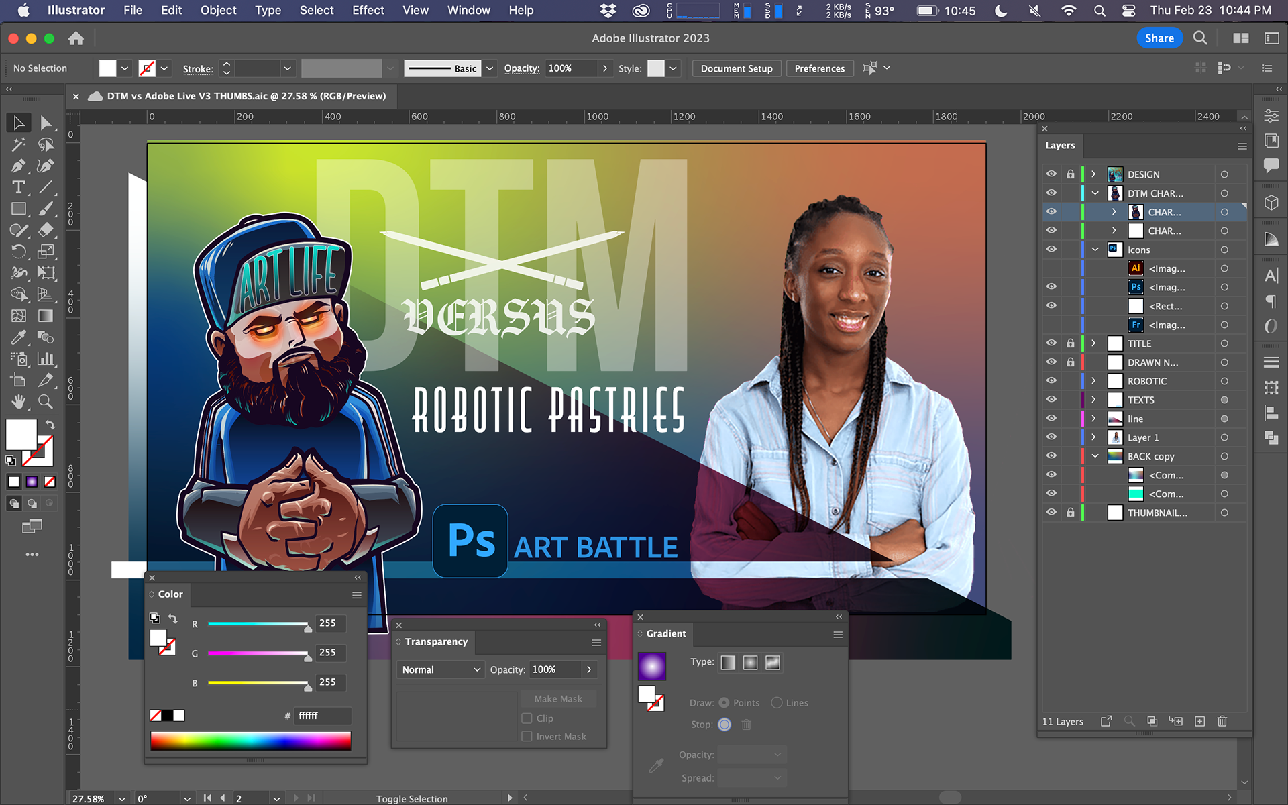Click the R channel slider

click(260, 624)
